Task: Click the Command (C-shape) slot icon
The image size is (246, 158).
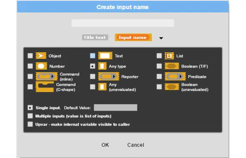Action: 45,87
